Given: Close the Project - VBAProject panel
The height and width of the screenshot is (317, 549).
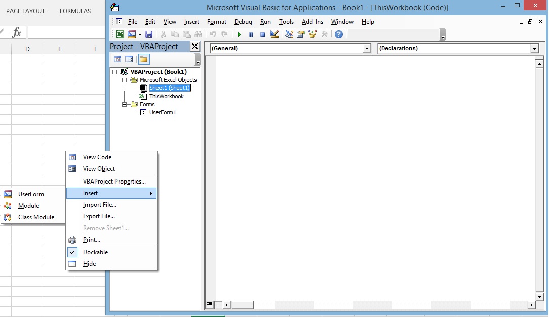Looking at the screenshot, I should (x=194, y=46).
